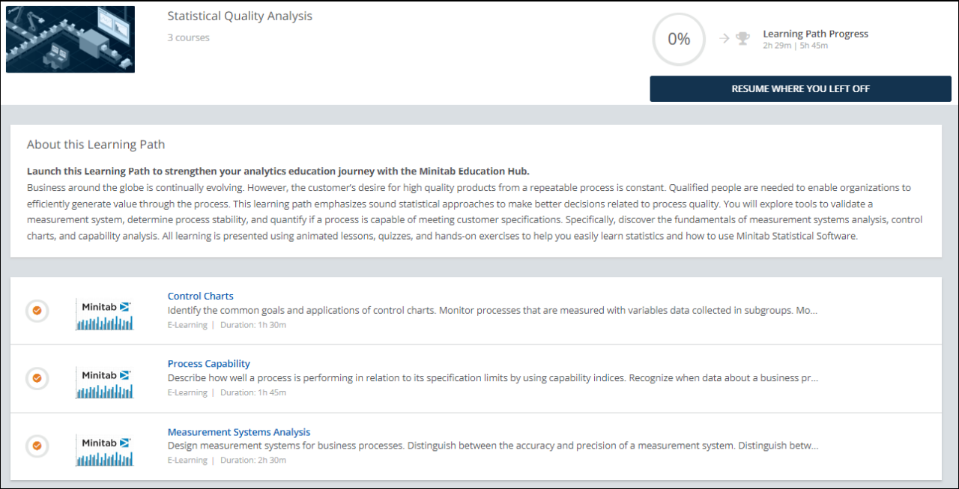Toggle the orange check circle for Control Charts
Viewport: 959px width, 489px height.
[37, 311]
